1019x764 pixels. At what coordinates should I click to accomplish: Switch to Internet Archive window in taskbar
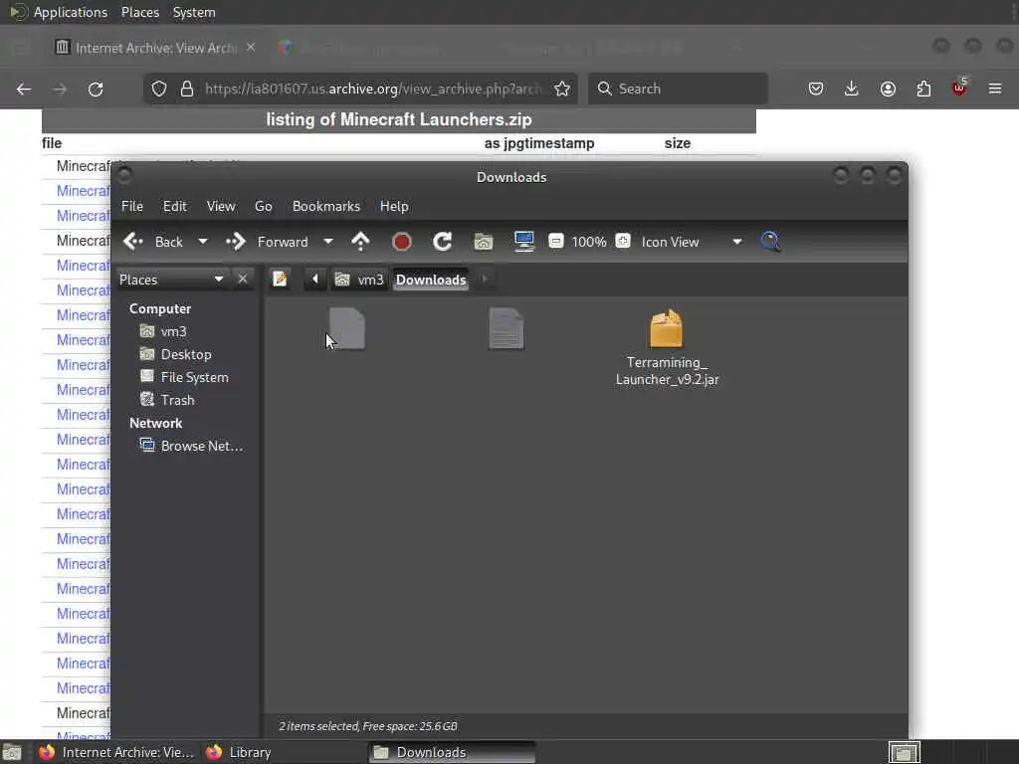point(115,752)
